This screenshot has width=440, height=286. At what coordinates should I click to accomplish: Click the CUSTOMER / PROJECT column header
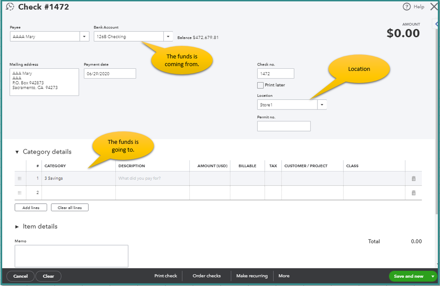click(306, 166)
